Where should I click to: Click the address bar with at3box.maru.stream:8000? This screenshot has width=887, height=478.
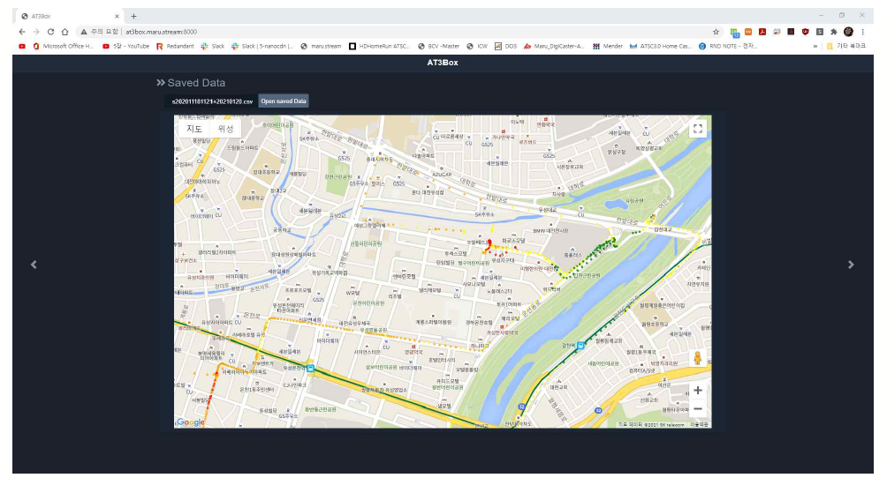click(396, 32)
